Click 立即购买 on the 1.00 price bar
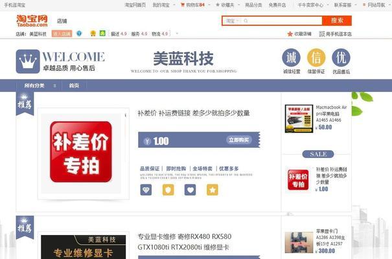This screenshot has width=392, height=259. [239, 140]
